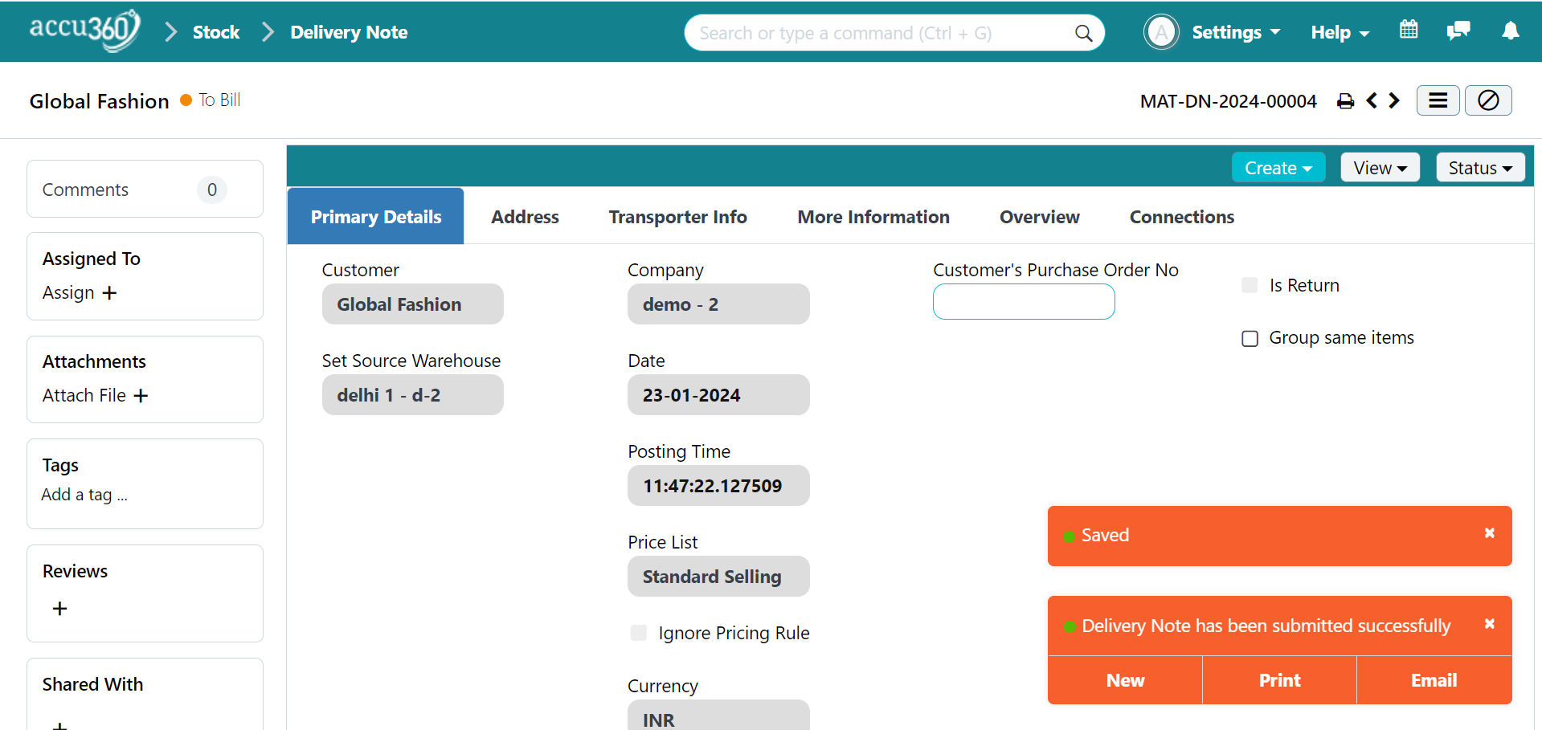1542x730 pixels.
Task: Toggle the Is Return checkbox
Action: [1250, 285]
